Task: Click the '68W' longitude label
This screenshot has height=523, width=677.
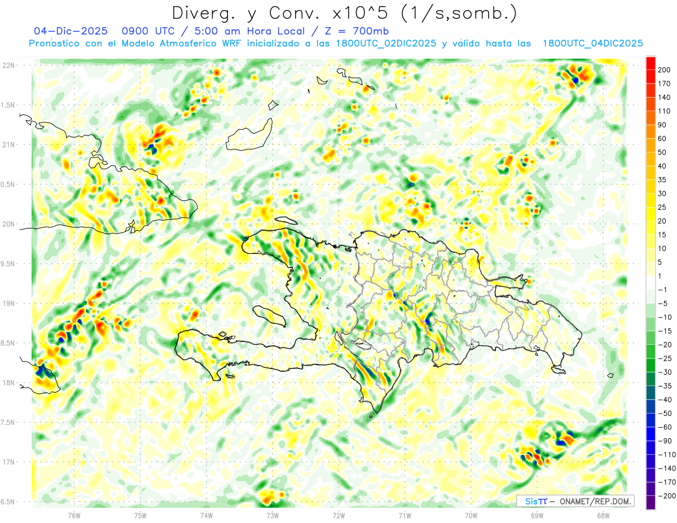Action: coord(603,515)
